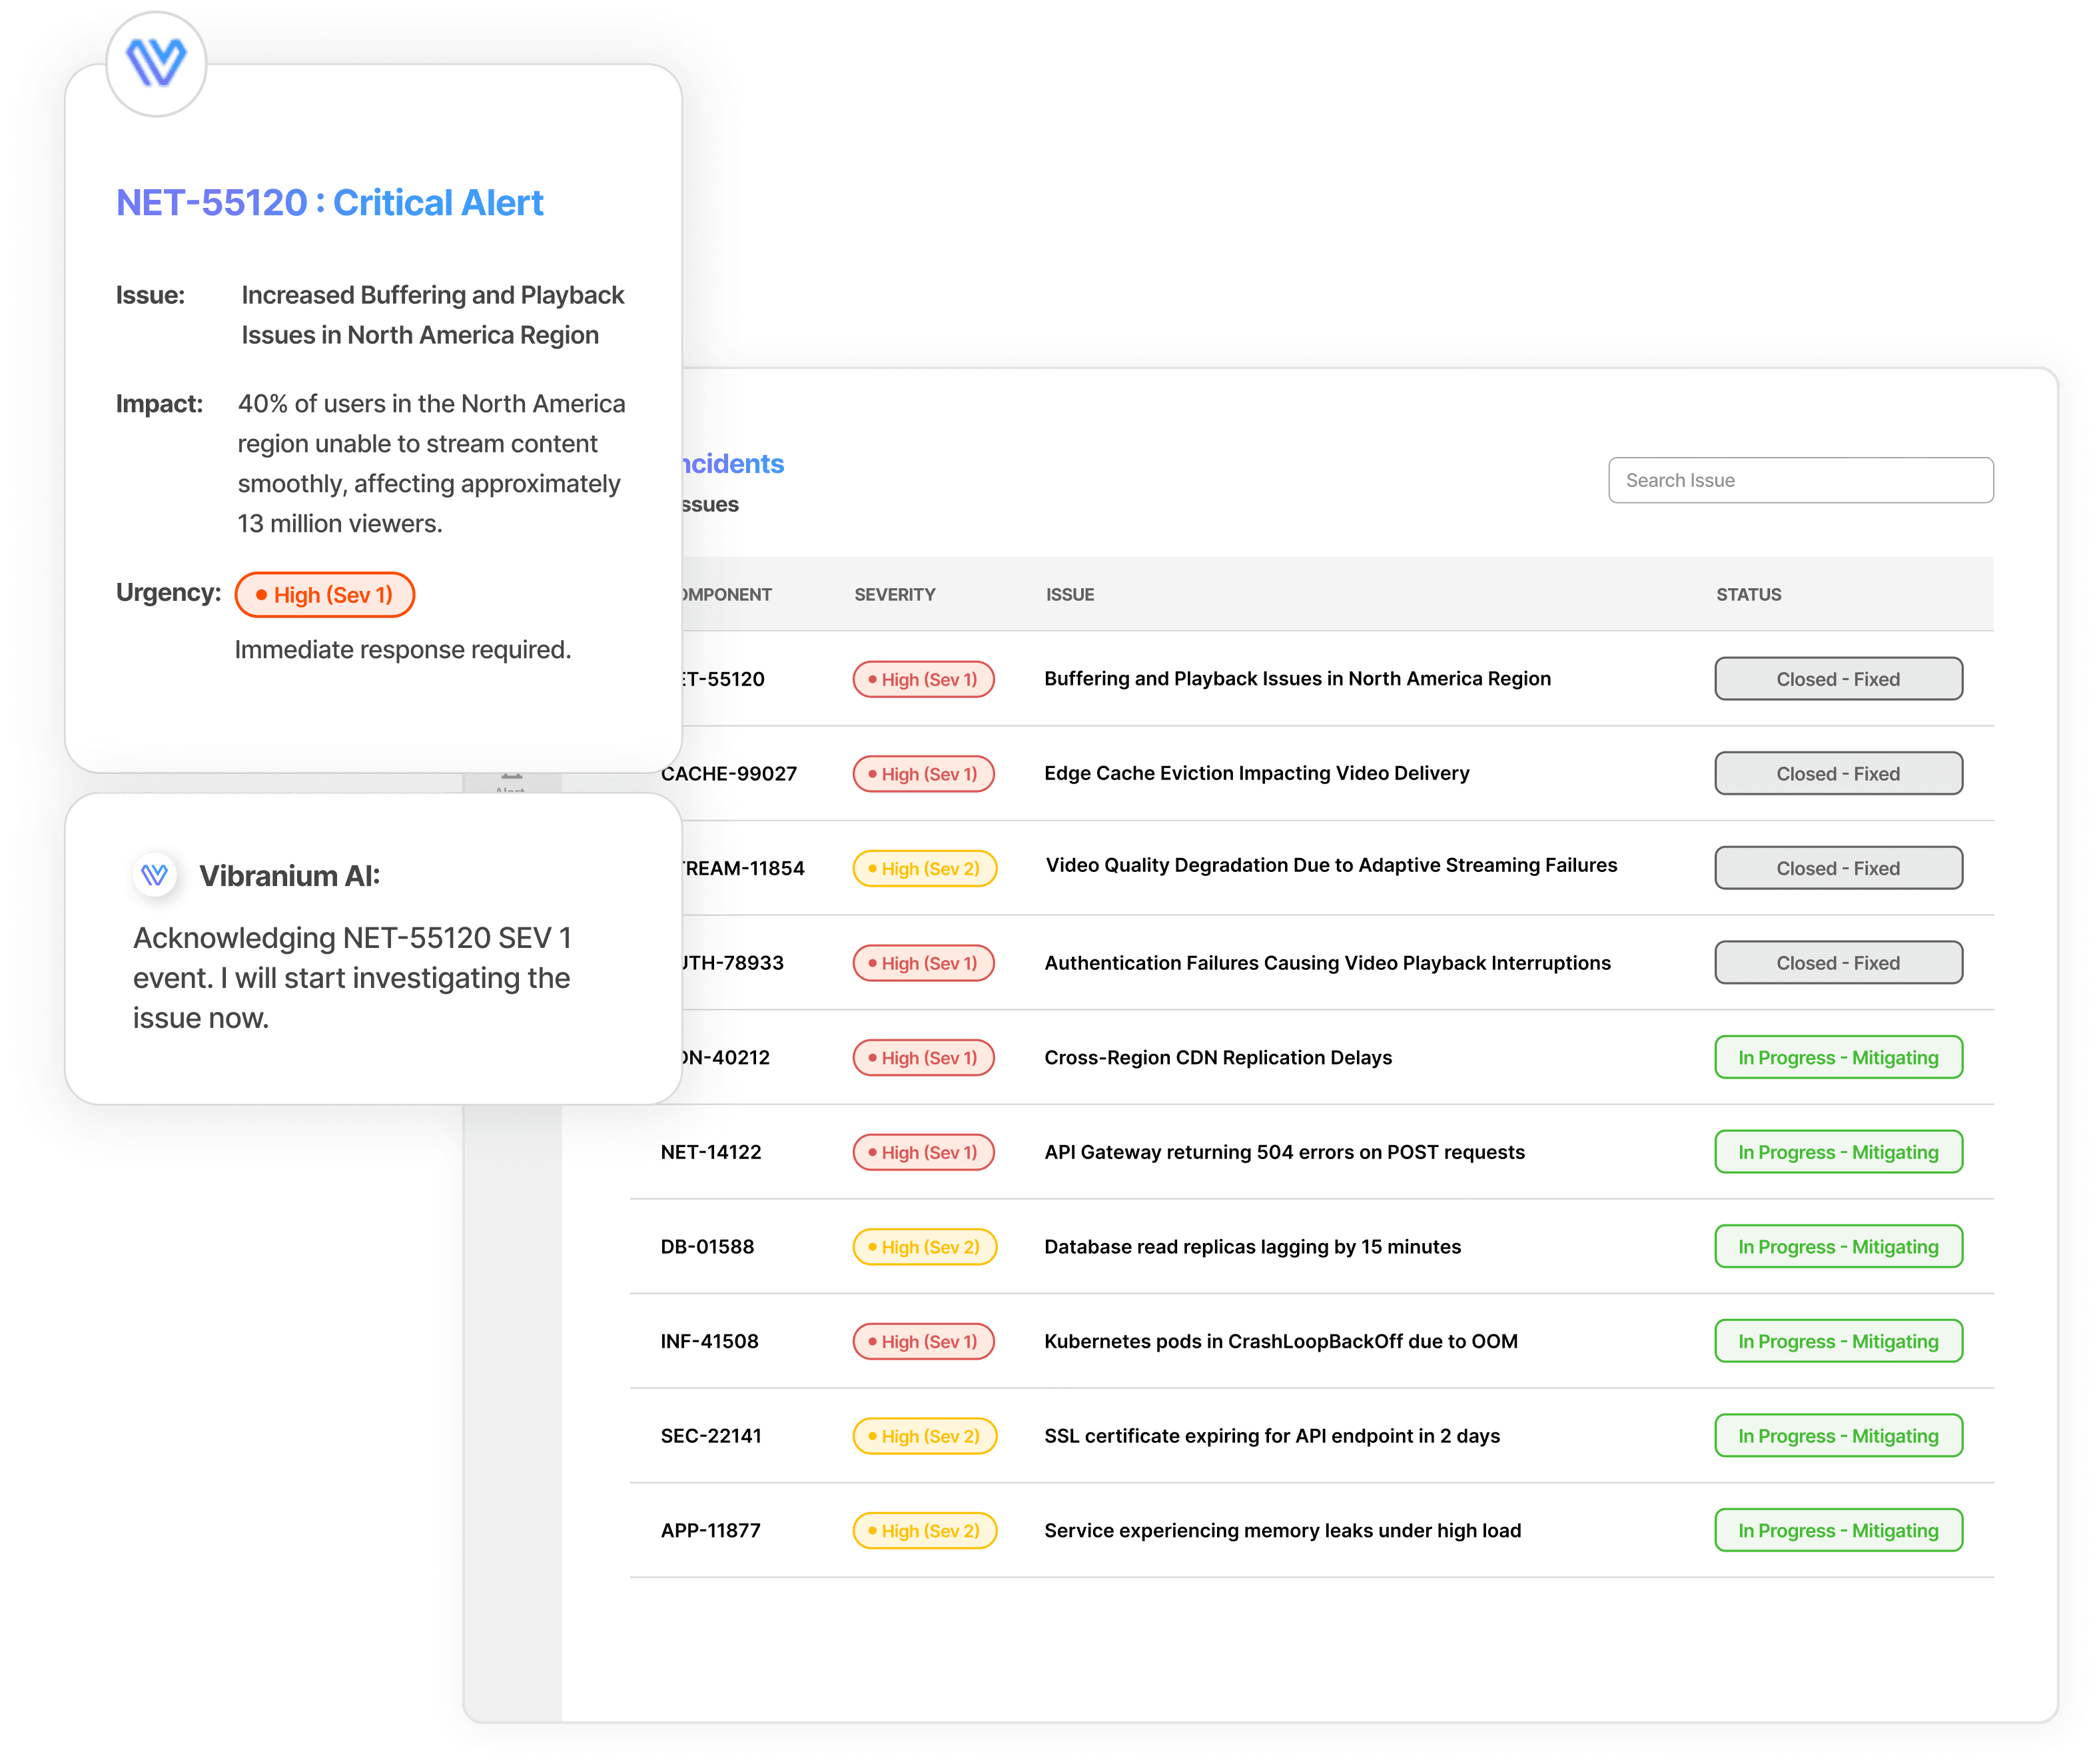Open issue Cross-Region CDN Replication Delays
Screen dimensions: 2099x1764
click(x=1218, y=1057)
